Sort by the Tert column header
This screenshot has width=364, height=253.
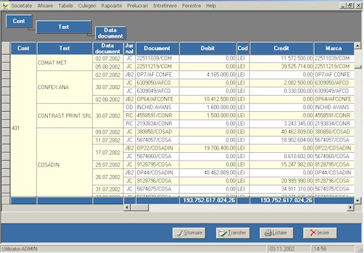click(x=64, y=48)
